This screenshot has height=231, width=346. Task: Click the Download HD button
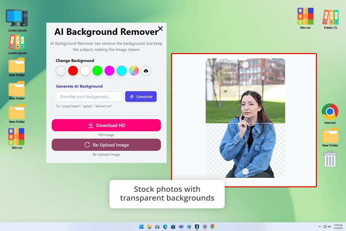(106, 125)
